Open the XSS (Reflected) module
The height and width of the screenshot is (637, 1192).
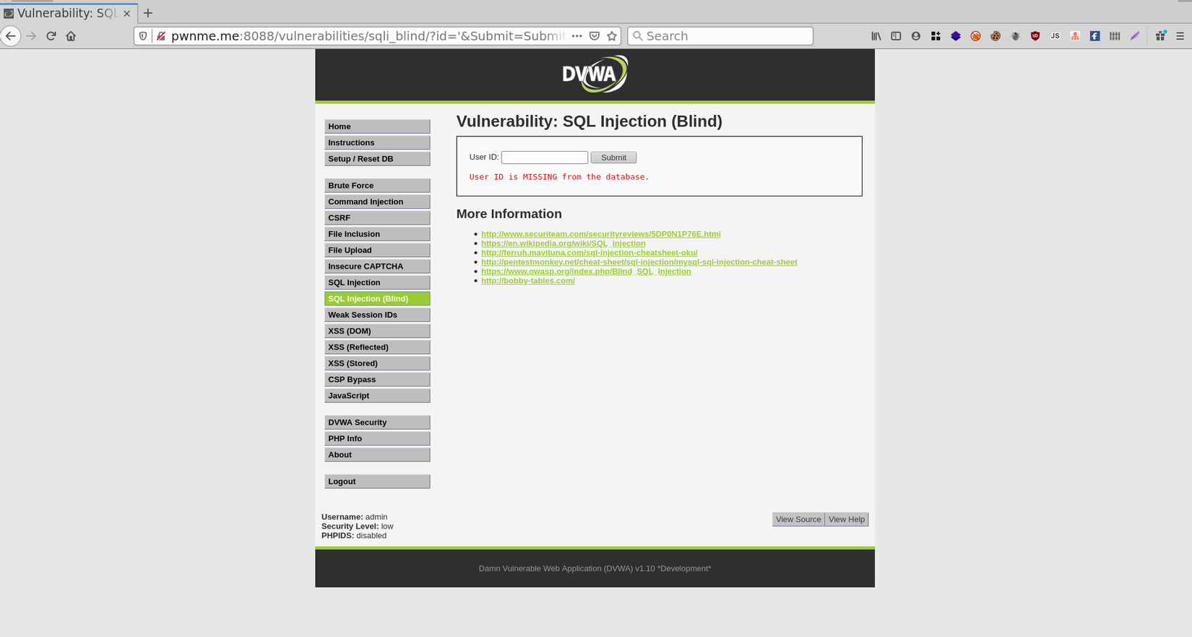pyautogui.click(x=377, y=347)
